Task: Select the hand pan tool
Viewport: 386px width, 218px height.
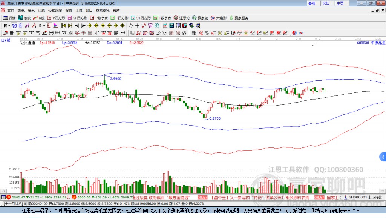Action: pyautogui.click(x=131, y=25)
